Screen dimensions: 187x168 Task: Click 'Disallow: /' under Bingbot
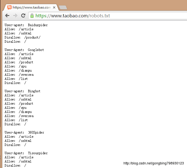[x=15, y=124]
